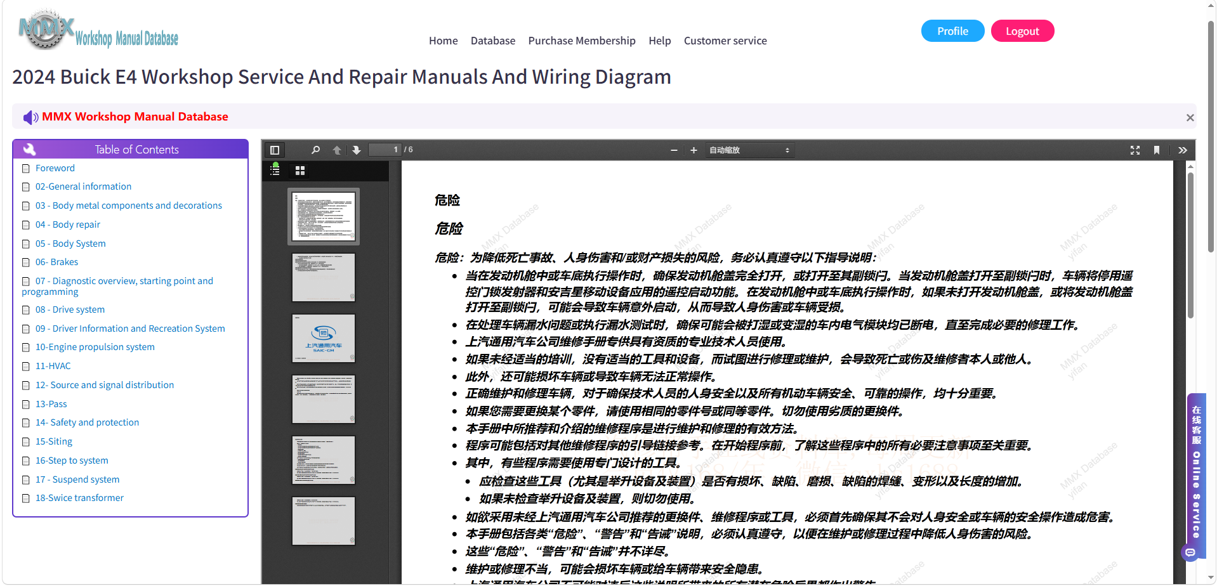
Task: Click the Logout button
Action: coord(1022,31)
